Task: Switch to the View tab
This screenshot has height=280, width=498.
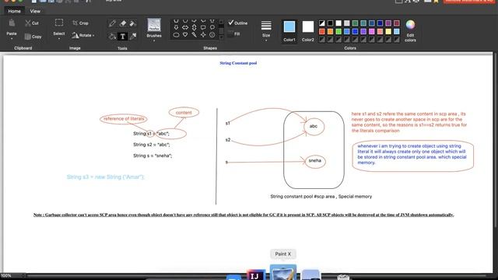Action: (x=35, y=11)
